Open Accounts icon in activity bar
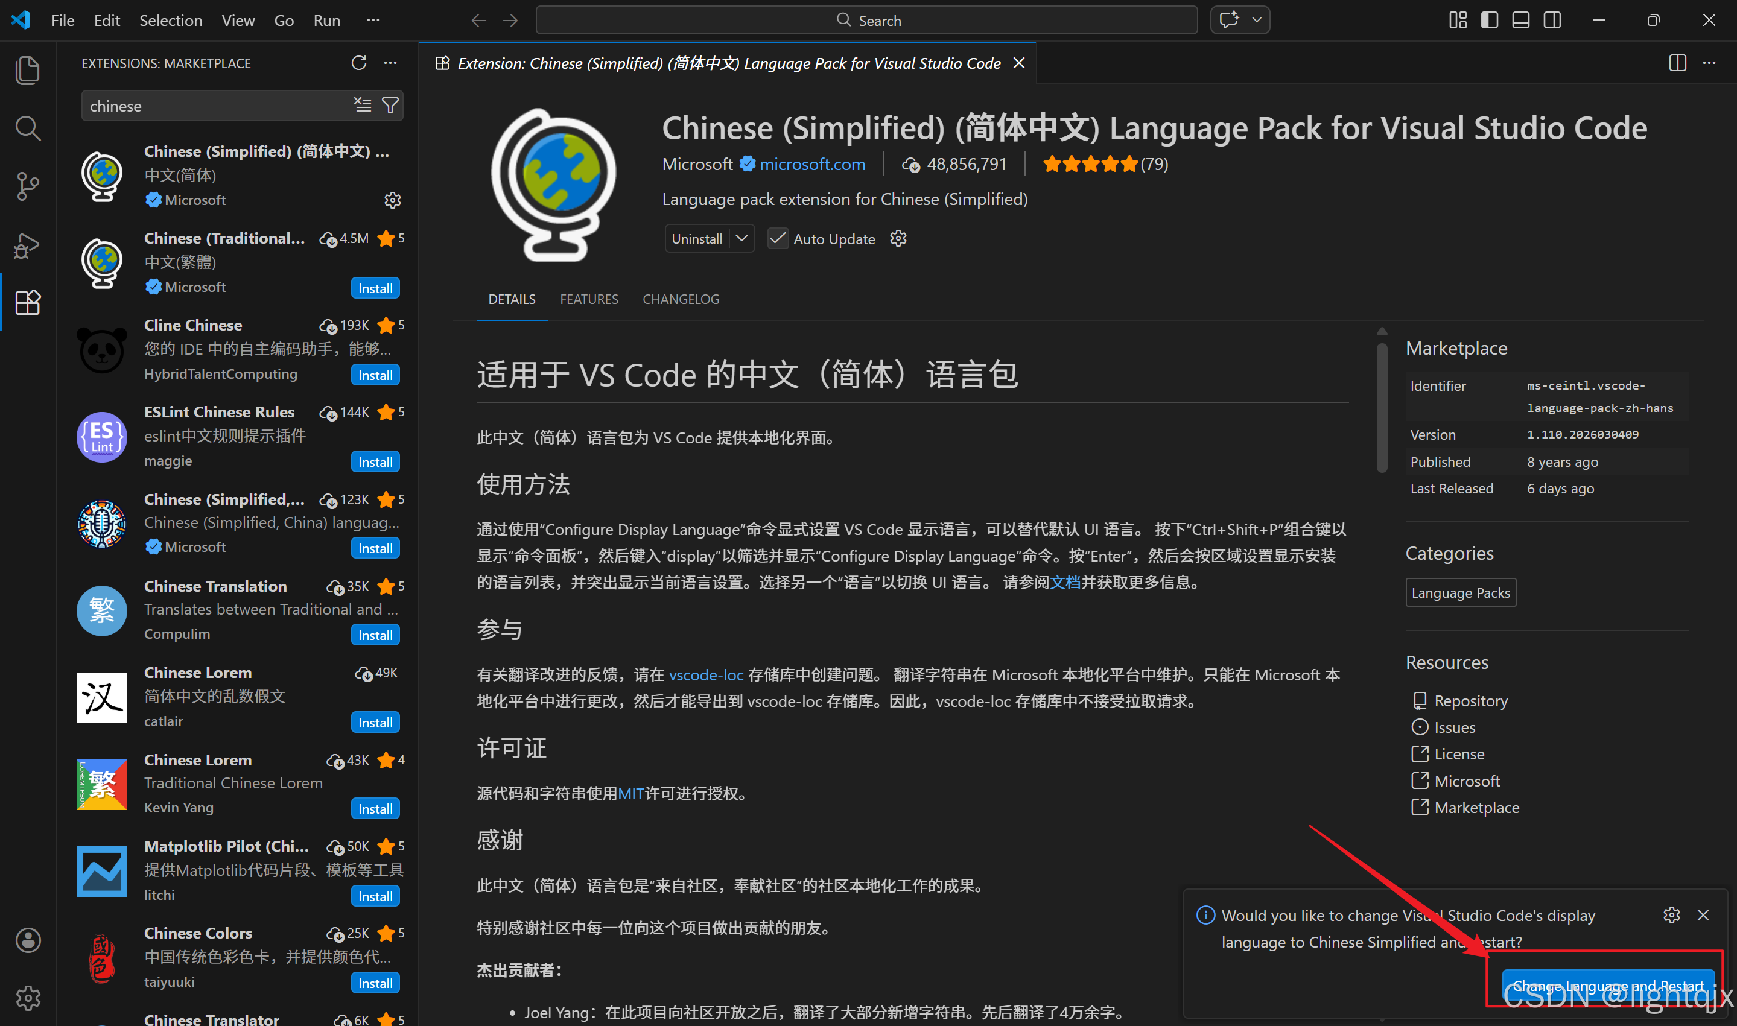This screenshot has width=1737, height=1026. pyautogui.click(x=28, y=940)
